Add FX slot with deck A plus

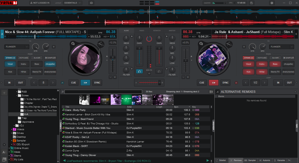click(54, 47)
